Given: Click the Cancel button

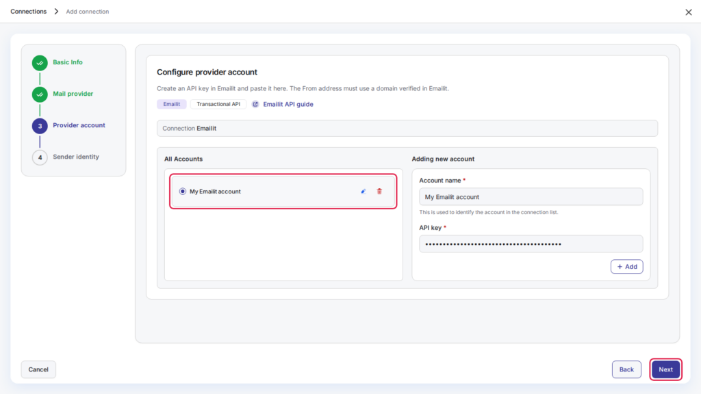Looking at the screenshot, I should [38, 369].
